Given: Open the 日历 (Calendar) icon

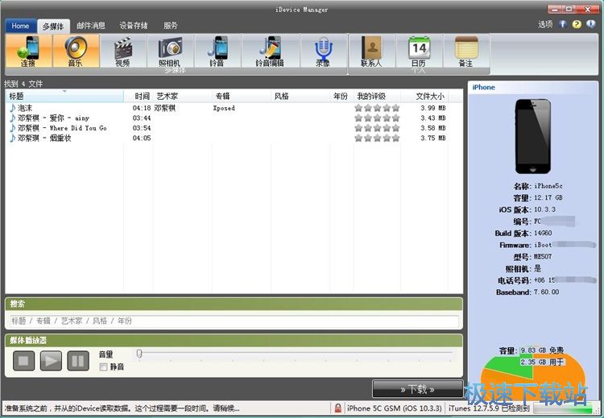Looking at the screenshot, I should click(418, 50).
